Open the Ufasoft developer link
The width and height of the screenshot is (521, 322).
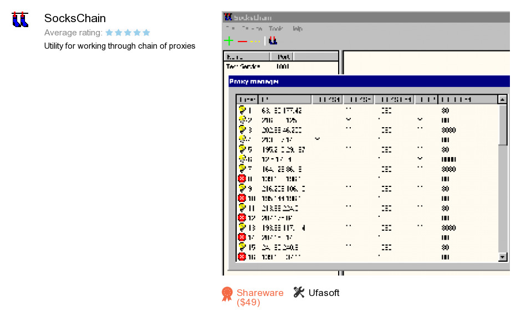click(x=324, y=293)
